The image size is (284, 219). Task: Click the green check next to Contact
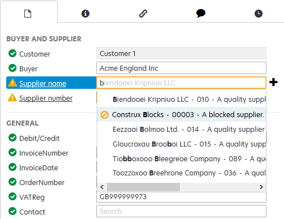12,211
